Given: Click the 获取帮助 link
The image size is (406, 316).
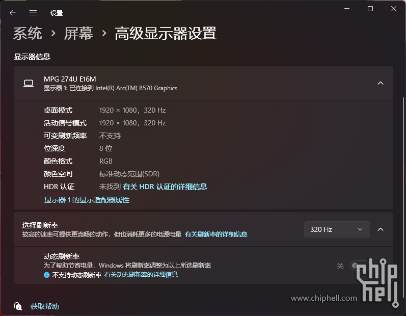Looking at the screenshot, I should coord(44,306).
